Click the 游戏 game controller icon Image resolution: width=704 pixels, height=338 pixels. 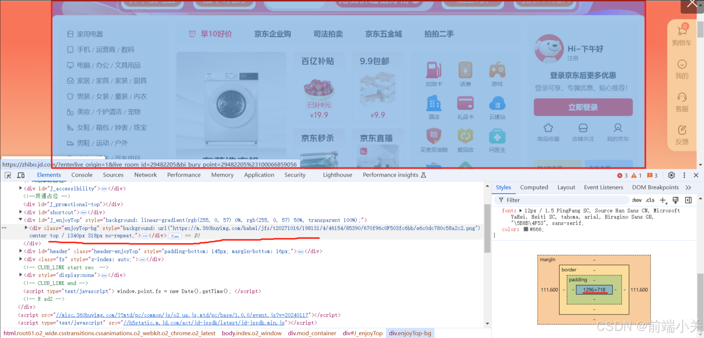click(x=497, y=70)
